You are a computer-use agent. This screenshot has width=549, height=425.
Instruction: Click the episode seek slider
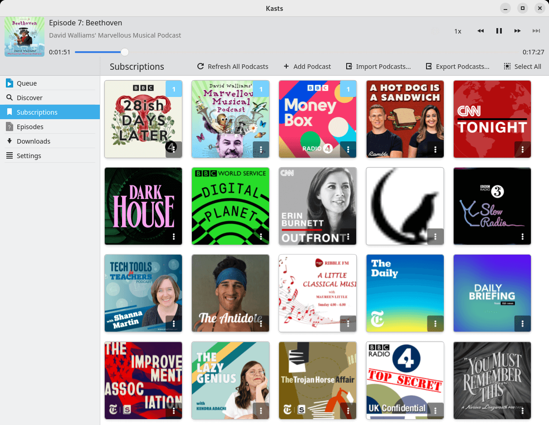point(124,52)
